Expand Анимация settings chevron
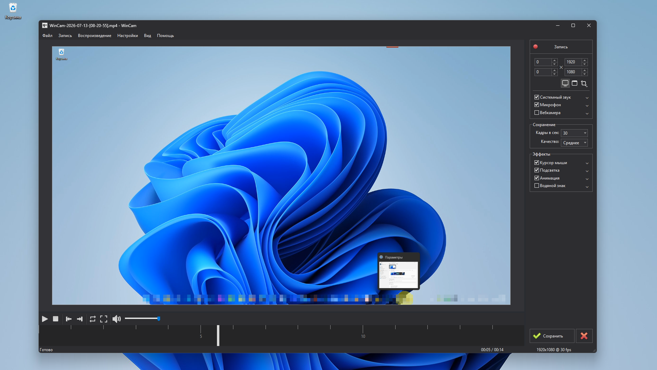Image resolution: width=657 pixels, height=370 pixels. (x=587, y=179)
